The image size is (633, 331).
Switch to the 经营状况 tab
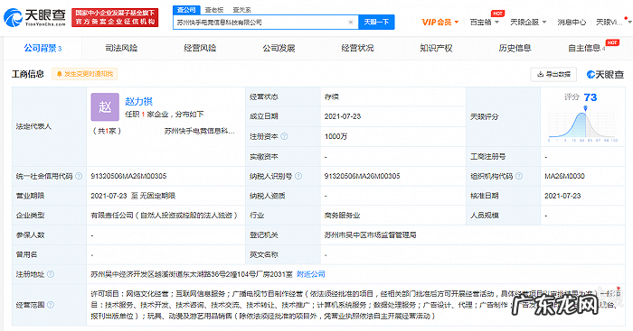[357, 49]
